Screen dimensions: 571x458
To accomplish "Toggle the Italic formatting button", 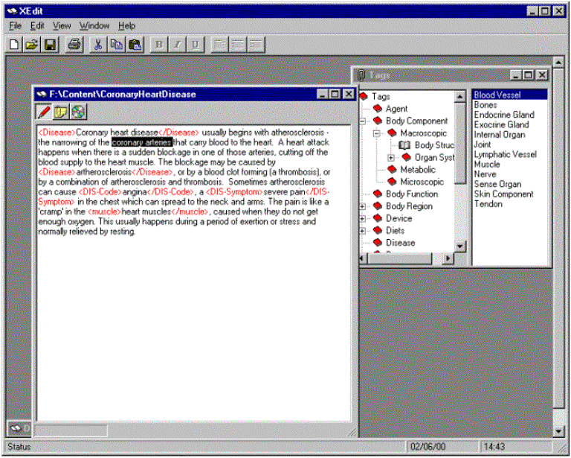I will pos(177,45).
